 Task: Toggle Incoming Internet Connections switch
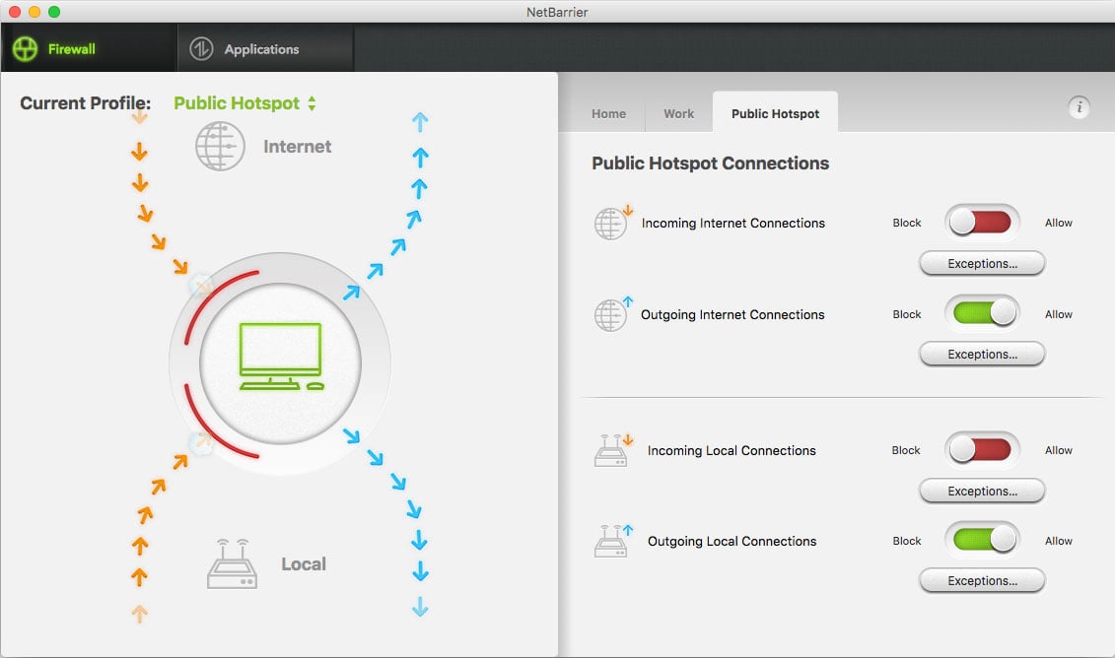click(x=982, y=223)
